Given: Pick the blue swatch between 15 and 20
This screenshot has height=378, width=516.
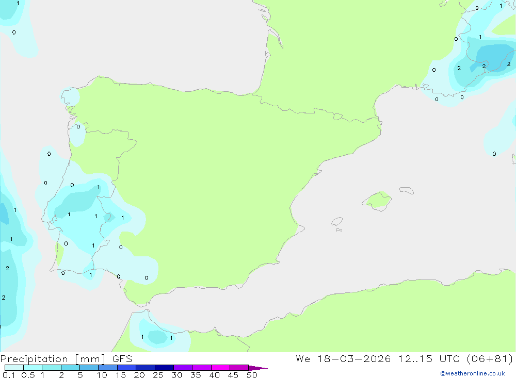Looking at the screenshot, I should pos(127,368).
